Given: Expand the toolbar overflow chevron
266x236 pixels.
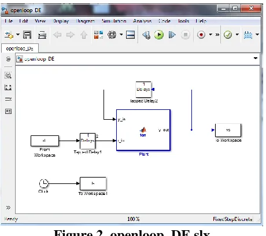Looking at the screenshot, I should pos(217,35).
